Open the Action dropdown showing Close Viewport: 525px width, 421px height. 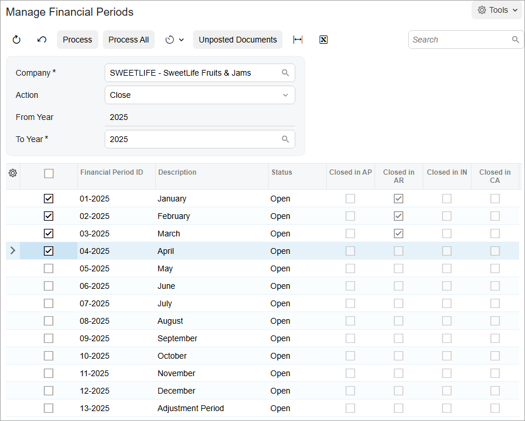[x=200, y=95]
